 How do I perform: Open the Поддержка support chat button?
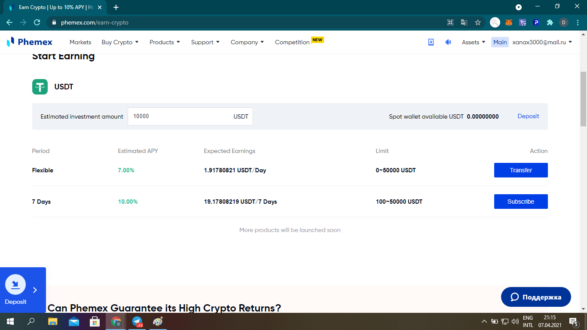pos(536,297)
